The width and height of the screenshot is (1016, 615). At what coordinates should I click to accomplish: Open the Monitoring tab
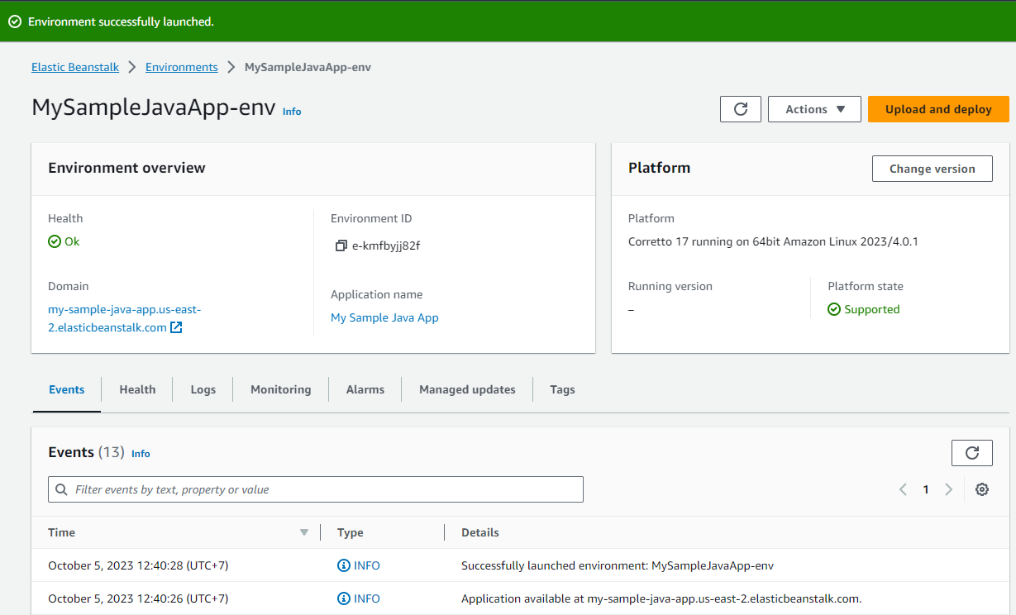pyautogui.click(x=281, y=389)
